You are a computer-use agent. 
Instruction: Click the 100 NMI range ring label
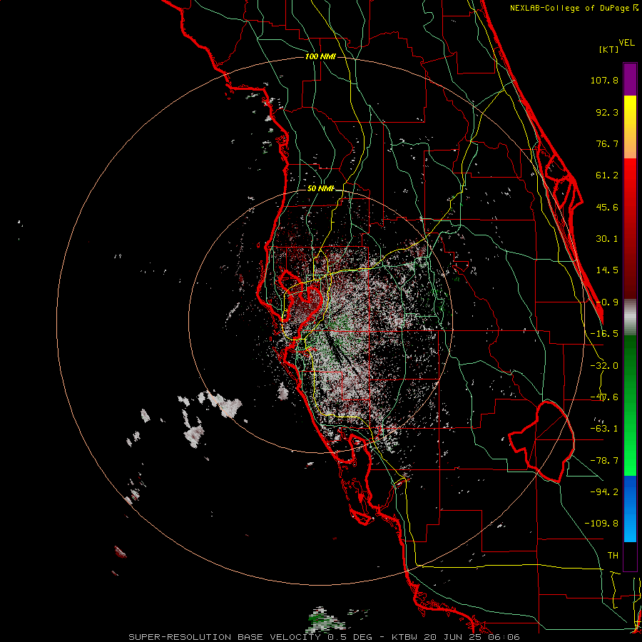click(320, 56)
